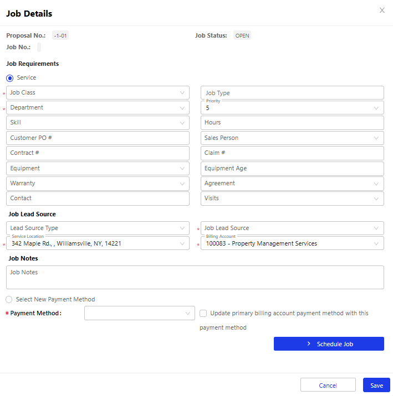Click the Contact input field

click(x=98, y=199)
